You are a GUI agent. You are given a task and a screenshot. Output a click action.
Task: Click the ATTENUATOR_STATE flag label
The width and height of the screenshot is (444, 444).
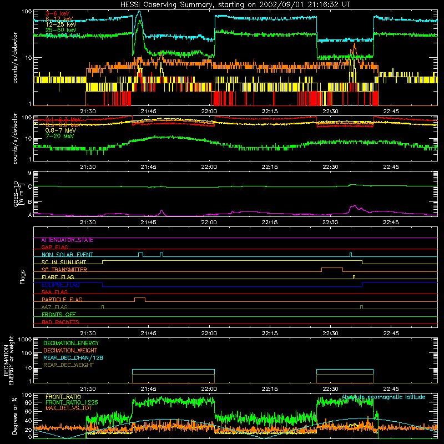click(x=67, y=240)
